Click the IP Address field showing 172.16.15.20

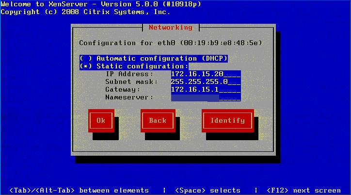(x=206, y=74)
